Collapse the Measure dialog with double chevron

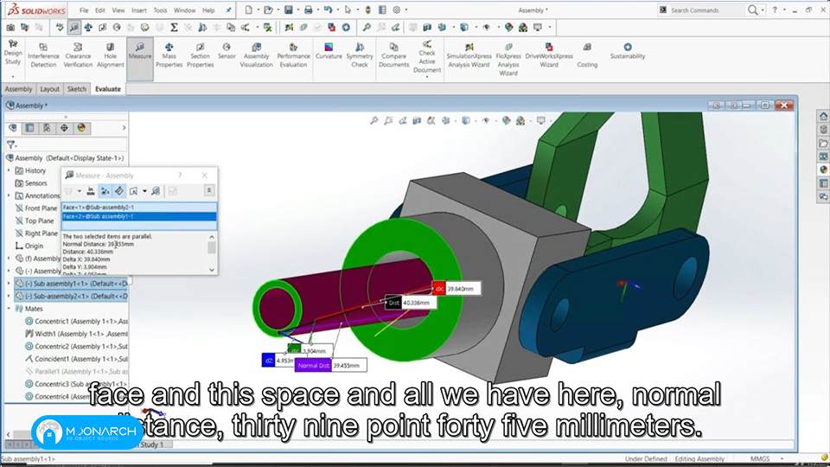(209, 190)
